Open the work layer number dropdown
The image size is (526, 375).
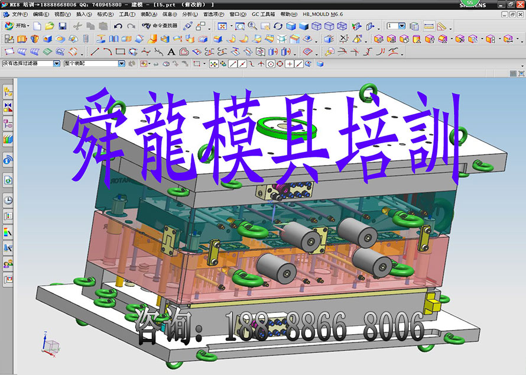pos(402,26)
